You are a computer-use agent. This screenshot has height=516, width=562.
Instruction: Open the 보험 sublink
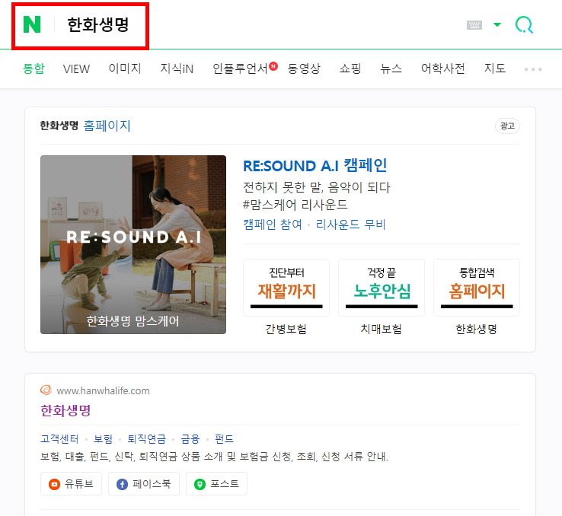tap(104, 438)
